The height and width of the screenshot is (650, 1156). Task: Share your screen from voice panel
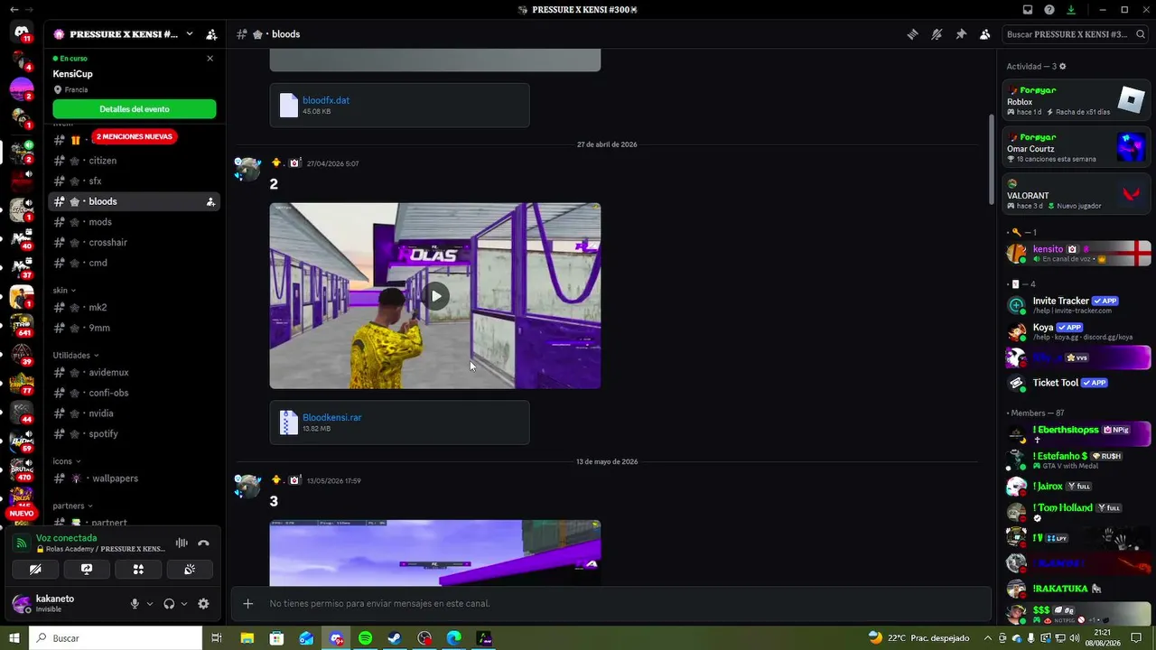click(x=87, y=570)
